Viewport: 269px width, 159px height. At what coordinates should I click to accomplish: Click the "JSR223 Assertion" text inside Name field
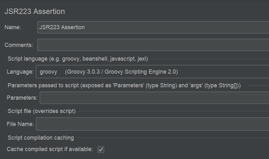[x=62, y=27]
